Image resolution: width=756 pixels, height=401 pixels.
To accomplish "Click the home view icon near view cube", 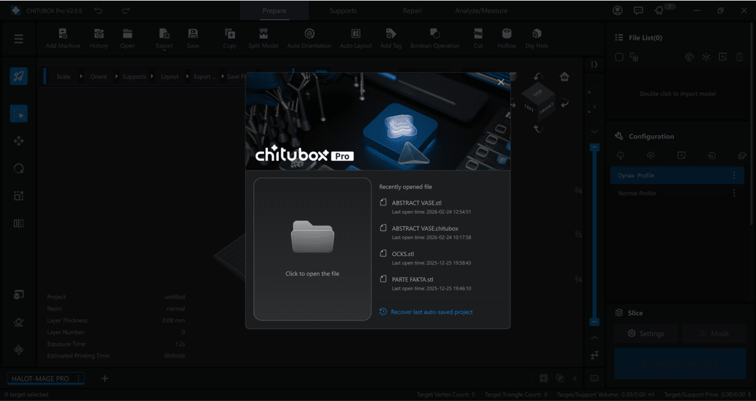I will (x=564, y=77).
